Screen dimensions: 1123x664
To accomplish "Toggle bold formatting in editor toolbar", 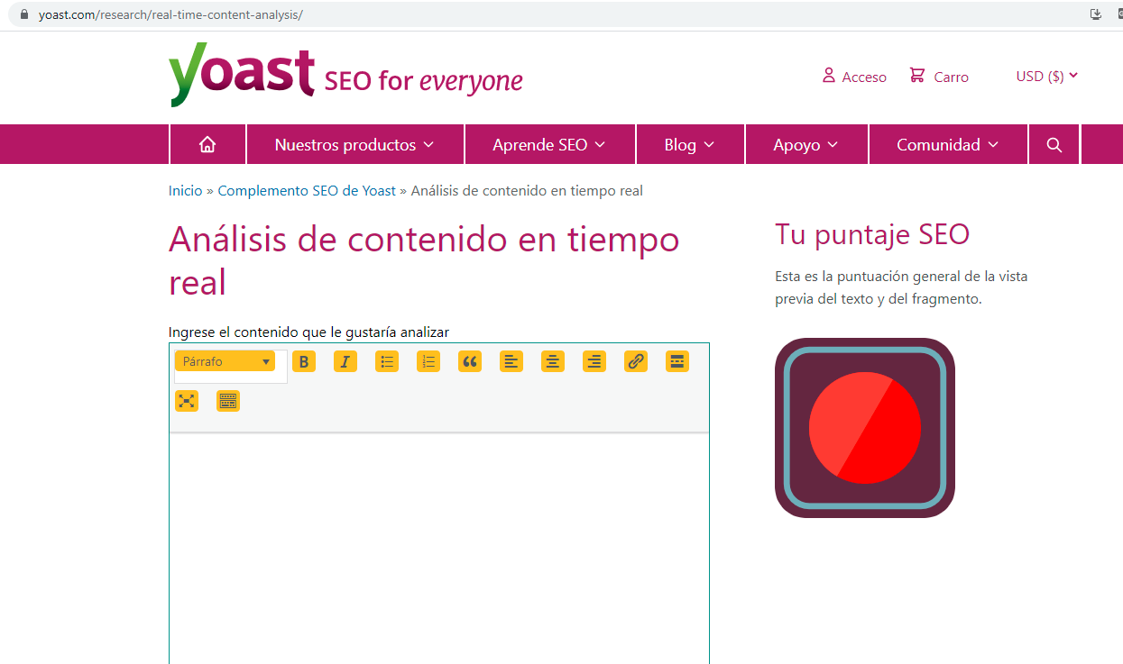I will tap(304, 361).
